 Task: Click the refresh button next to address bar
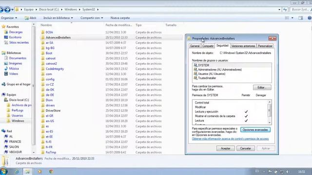point(285,10)
